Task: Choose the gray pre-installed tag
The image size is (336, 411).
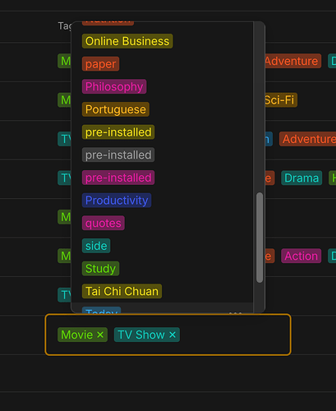Action: pyautogui.click(x=118, y=155)
